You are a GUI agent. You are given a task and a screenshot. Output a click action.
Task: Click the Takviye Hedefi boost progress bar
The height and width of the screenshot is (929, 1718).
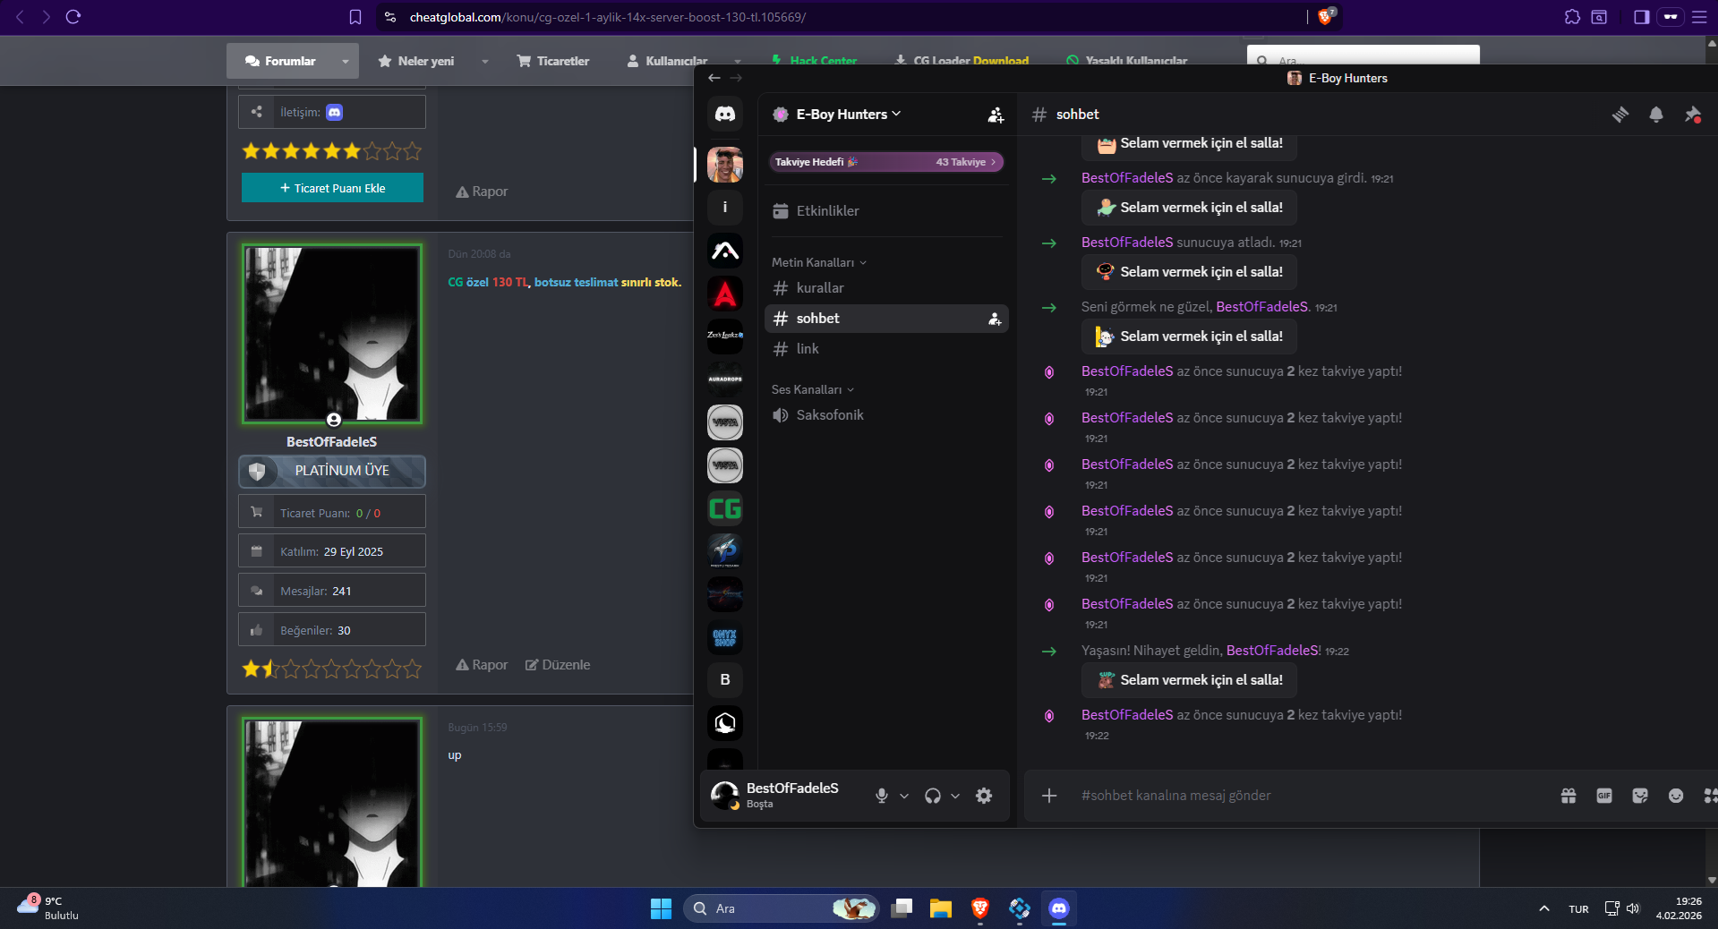[886, 162]
